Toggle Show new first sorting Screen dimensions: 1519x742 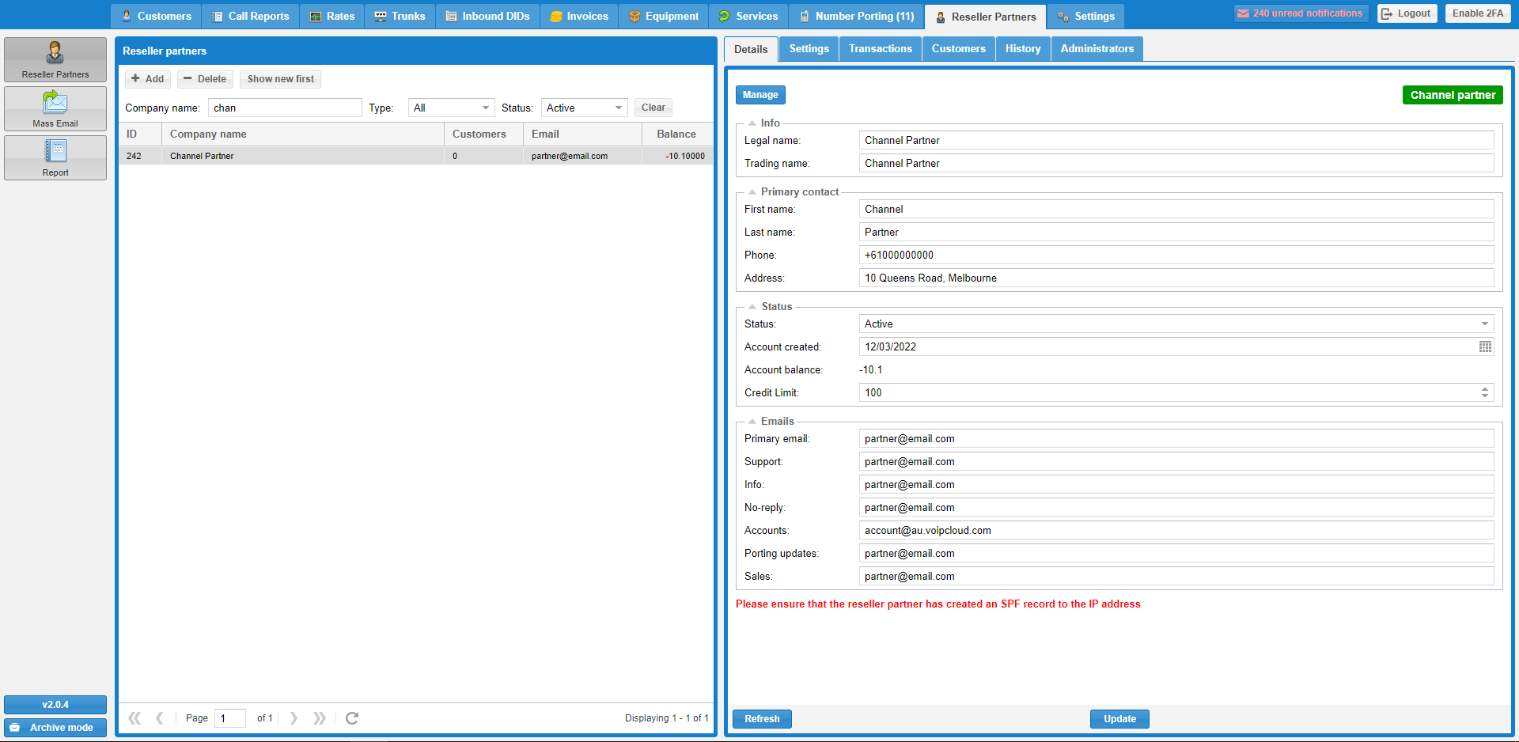(280, 79)
